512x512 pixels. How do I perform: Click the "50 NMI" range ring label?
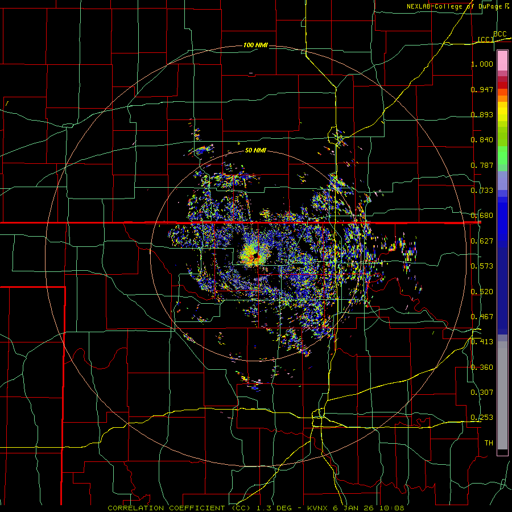(255, 151)
